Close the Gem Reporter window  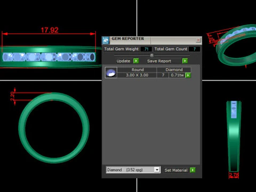tap(198, 40)
